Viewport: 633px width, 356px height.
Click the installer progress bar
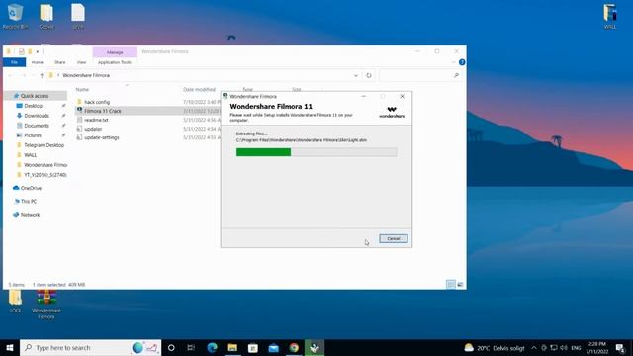316,152
